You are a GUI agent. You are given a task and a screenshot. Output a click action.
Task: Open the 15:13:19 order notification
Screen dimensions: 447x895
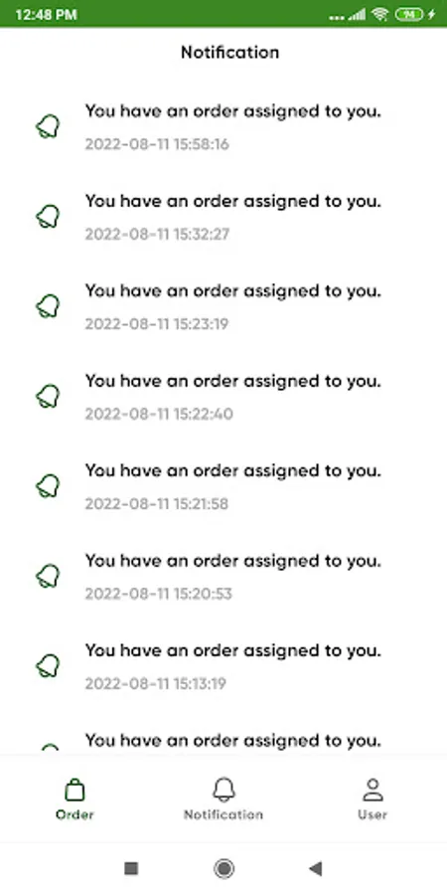pos(223,665)
